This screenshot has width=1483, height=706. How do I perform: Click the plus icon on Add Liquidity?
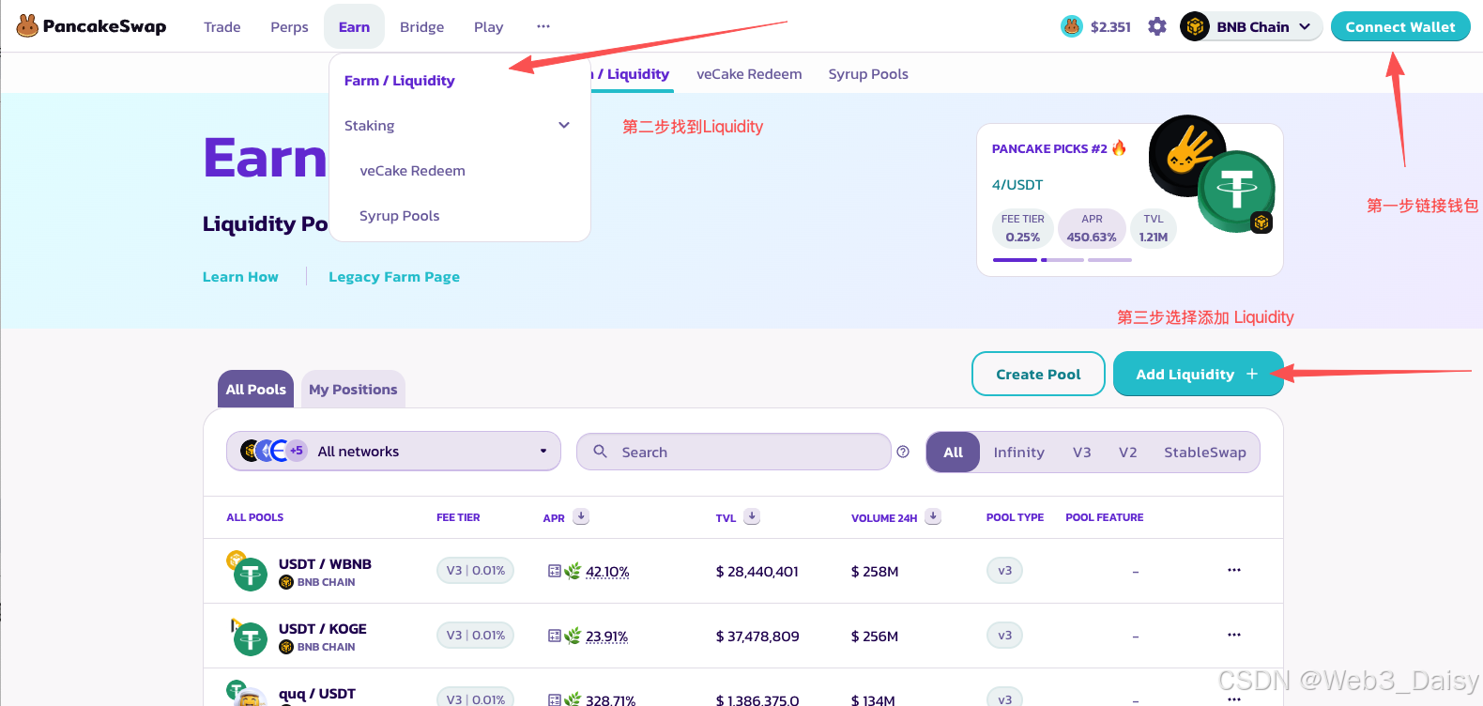[1252, 374]
